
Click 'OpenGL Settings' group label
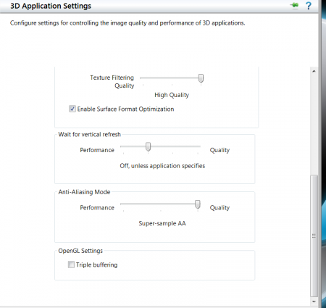coord(80,251)
